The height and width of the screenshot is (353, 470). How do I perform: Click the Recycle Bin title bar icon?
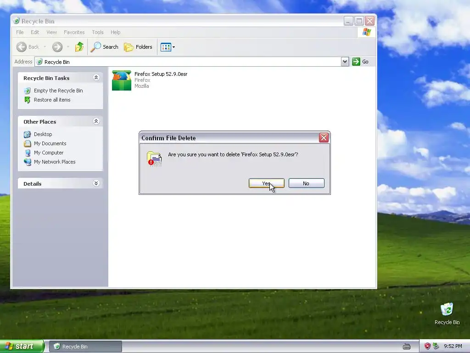tap(17, 21)
